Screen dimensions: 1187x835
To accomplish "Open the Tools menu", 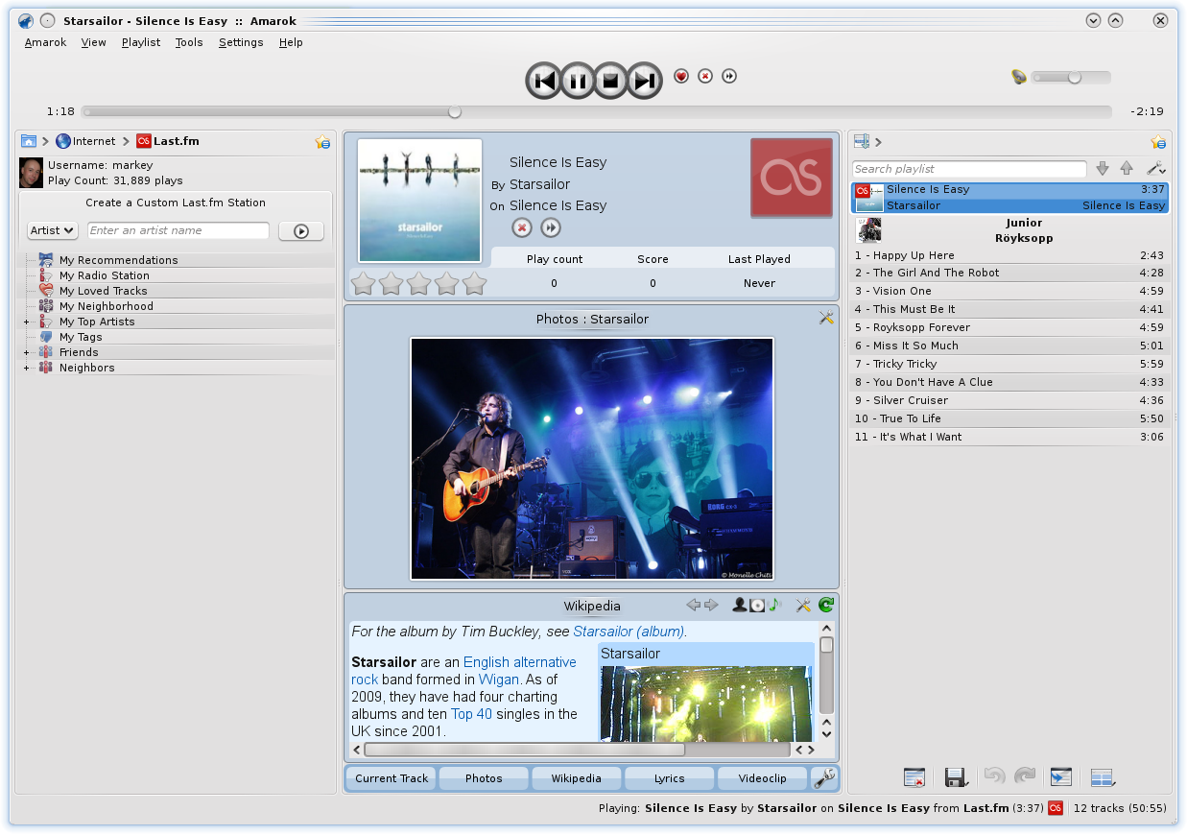I will 189,42.
